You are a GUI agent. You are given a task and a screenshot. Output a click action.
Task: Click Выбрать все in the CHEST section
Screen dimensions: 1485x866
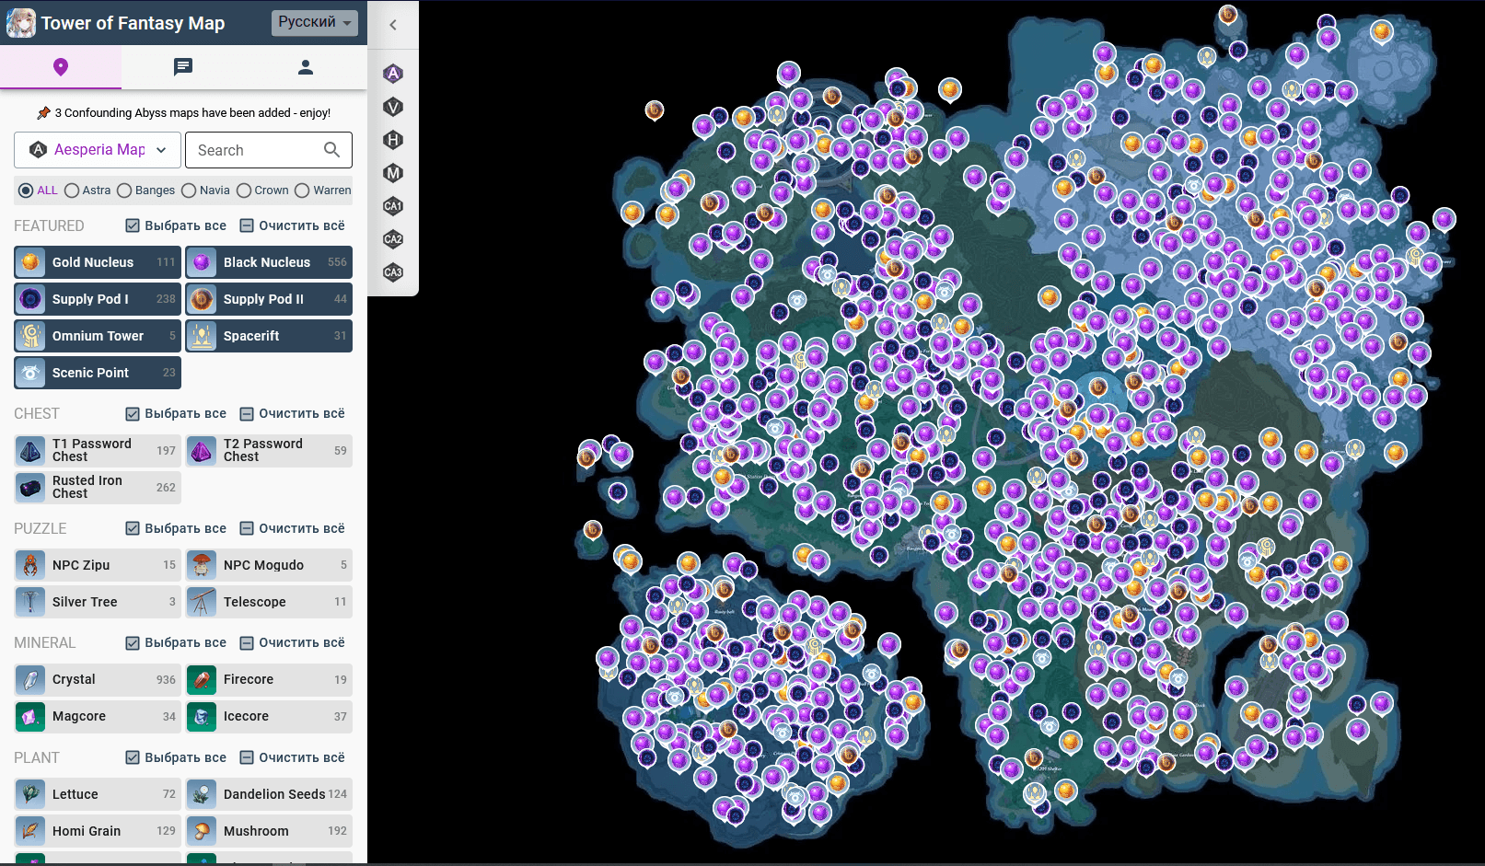tap(176, 414)
